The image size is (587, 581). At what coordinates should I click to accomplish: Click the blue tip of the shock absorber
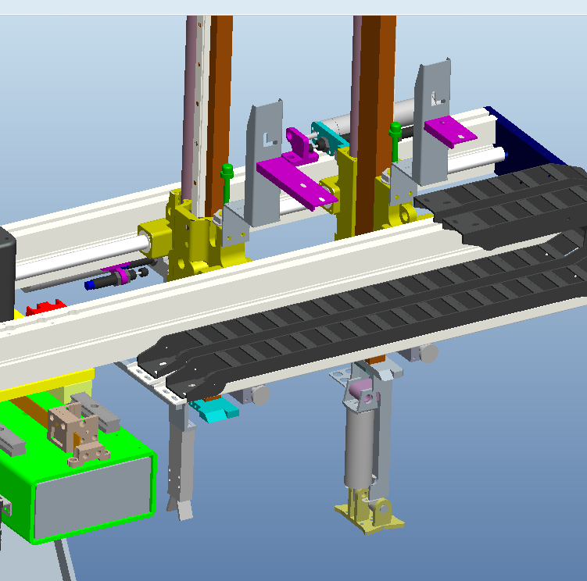(89, 285)
